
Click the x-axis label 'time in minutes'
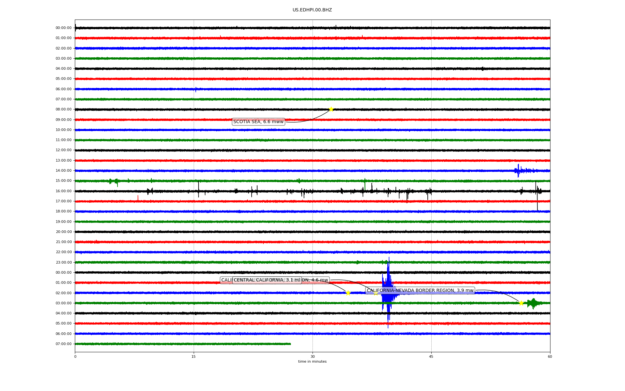(x=312, y=362)
